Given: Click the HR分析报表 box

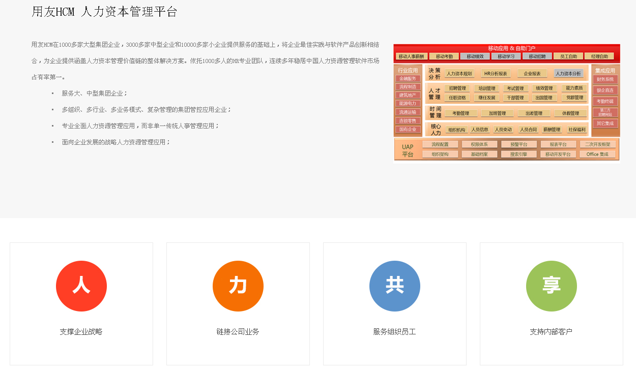Looking at the screenshot, I should pos(496,74).
